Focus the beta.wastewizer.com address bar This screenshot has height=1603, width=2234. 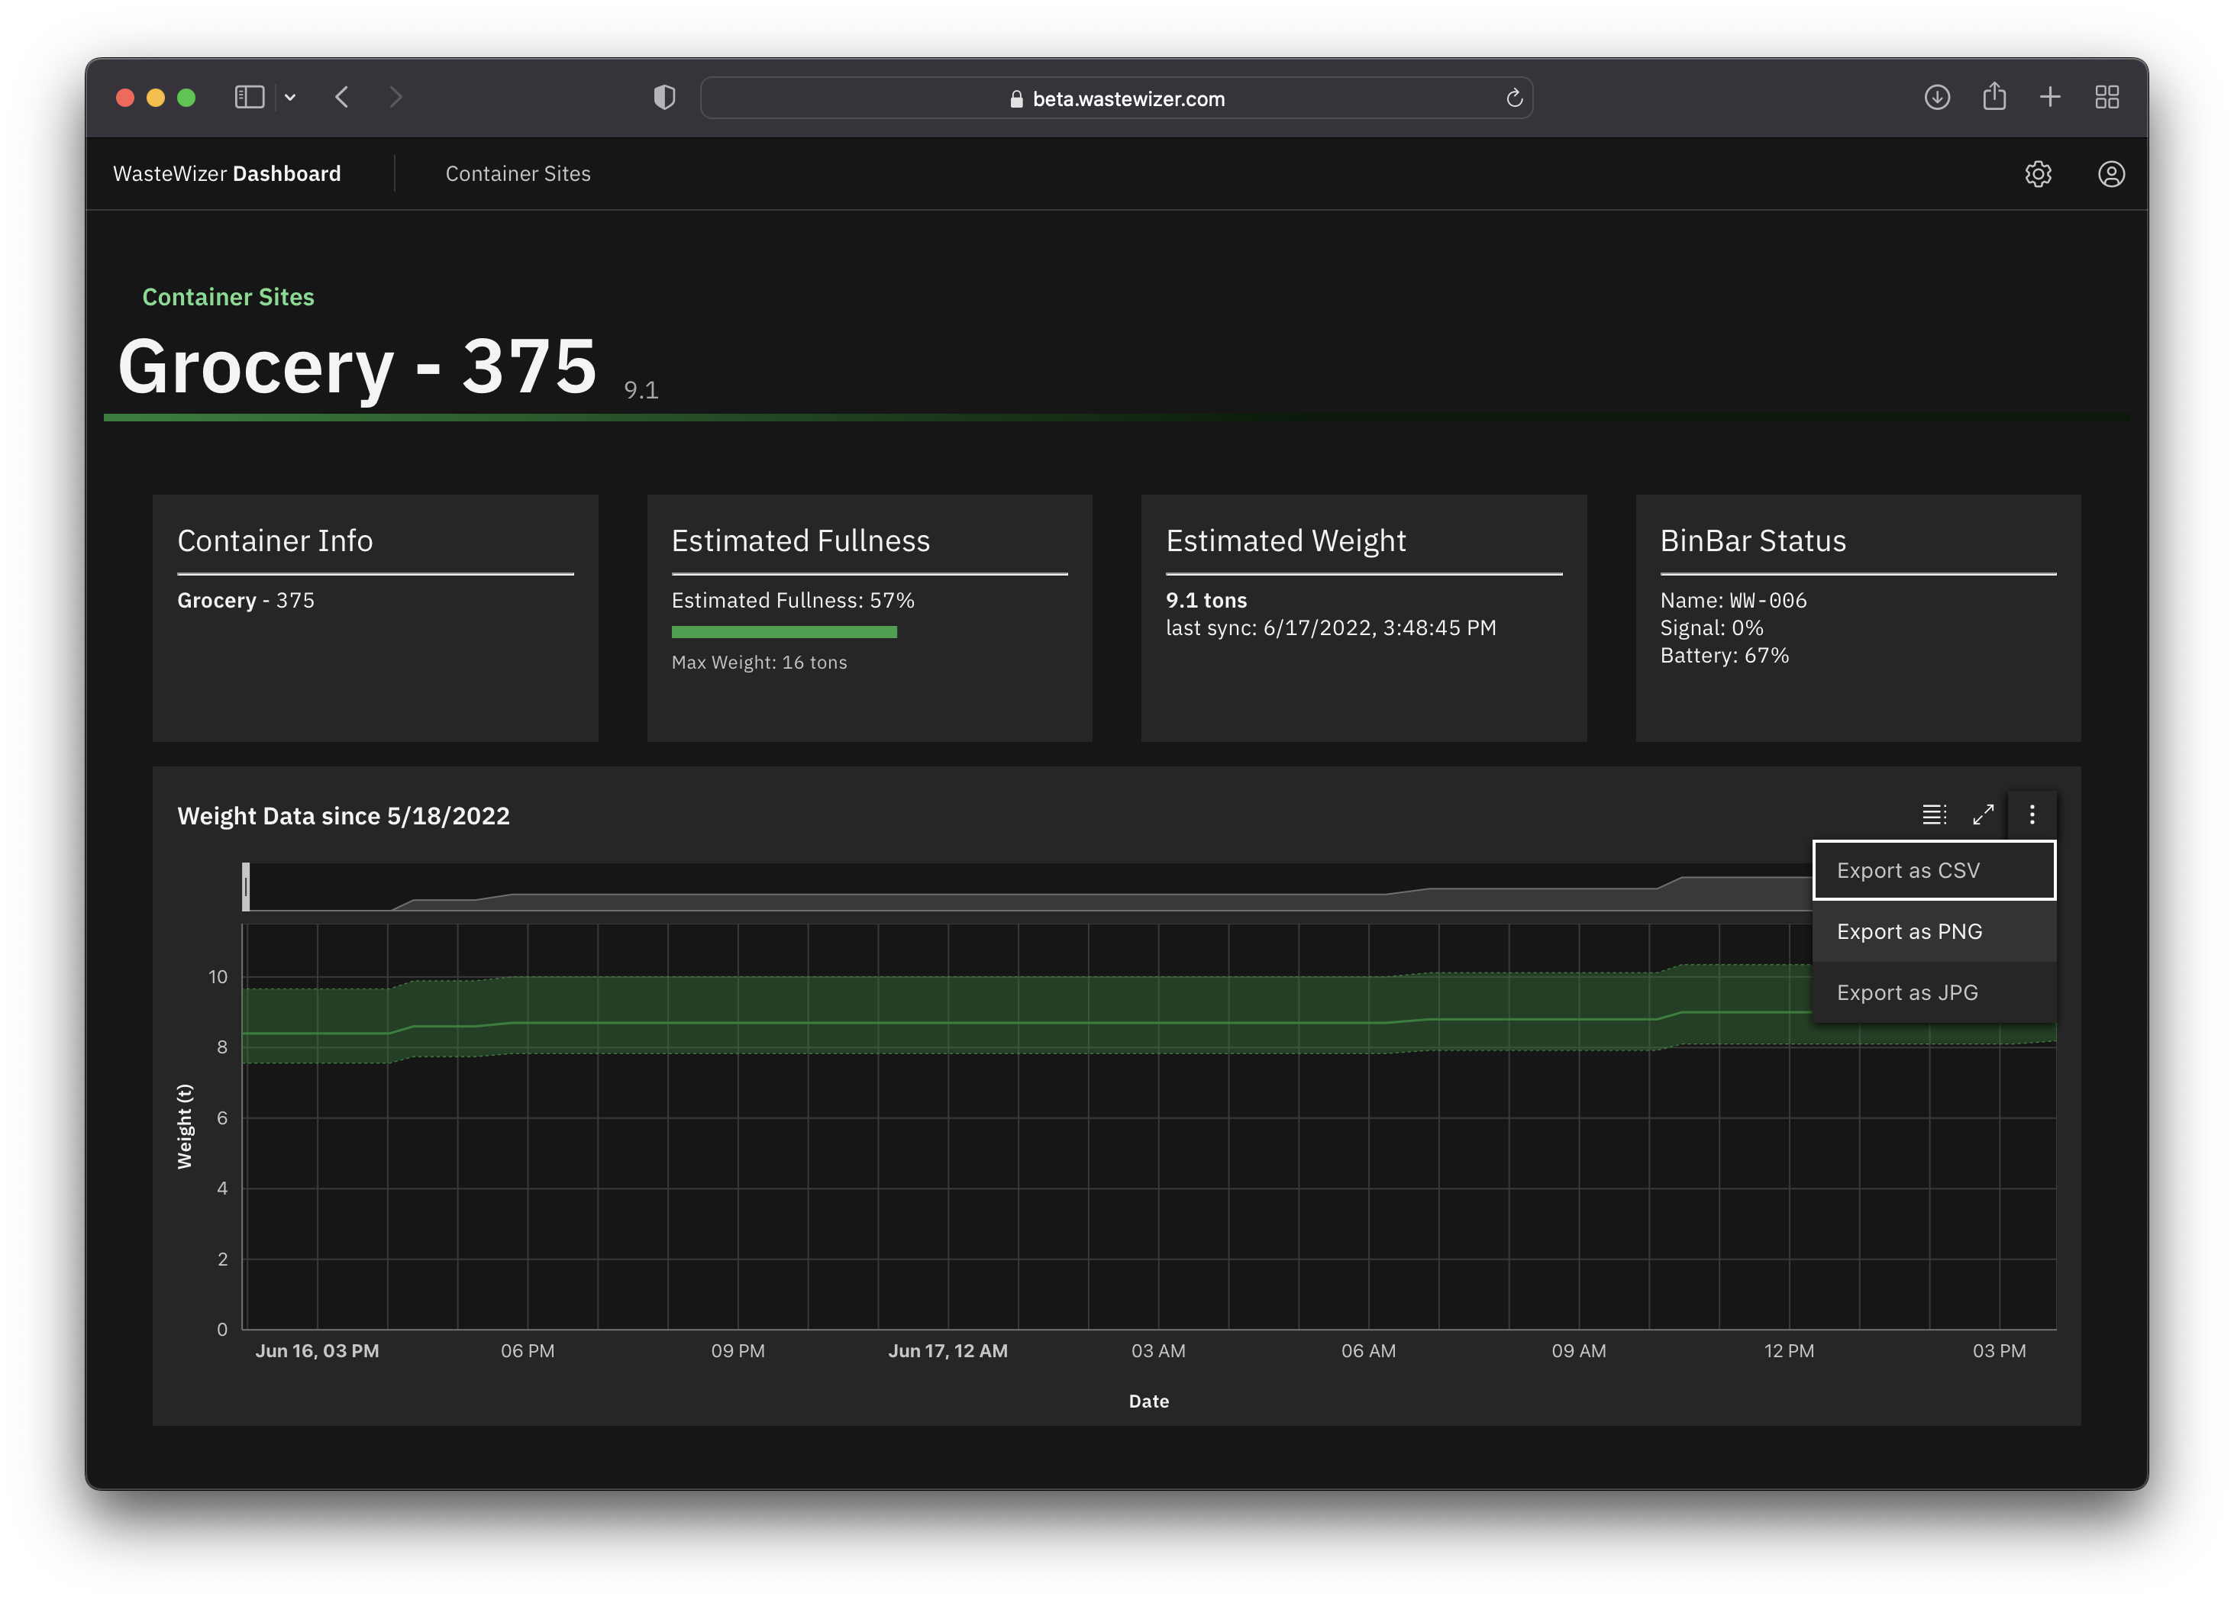(1116, 98)
